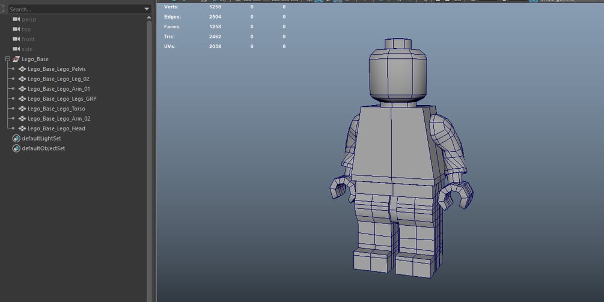The image size is (604, 302).
Task: Select Lego_Base_Lego_Leg_02 in the outliner
Action: (58, 79)
